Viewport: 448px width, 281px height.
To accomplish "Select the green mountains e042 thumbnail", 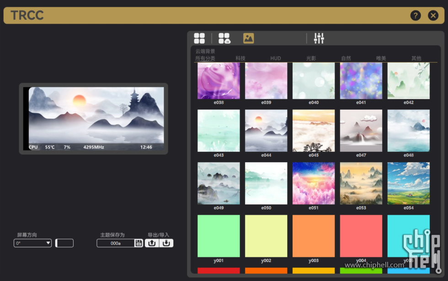I will tap(408, 81).
